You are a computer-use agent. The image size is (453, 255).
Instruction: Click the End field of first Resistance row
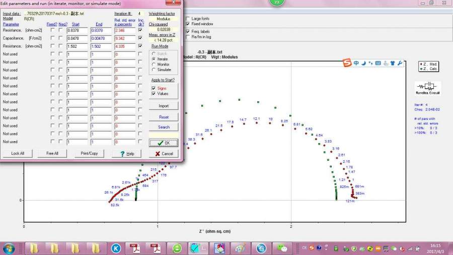pyautogui.click(x=101, y=30)
